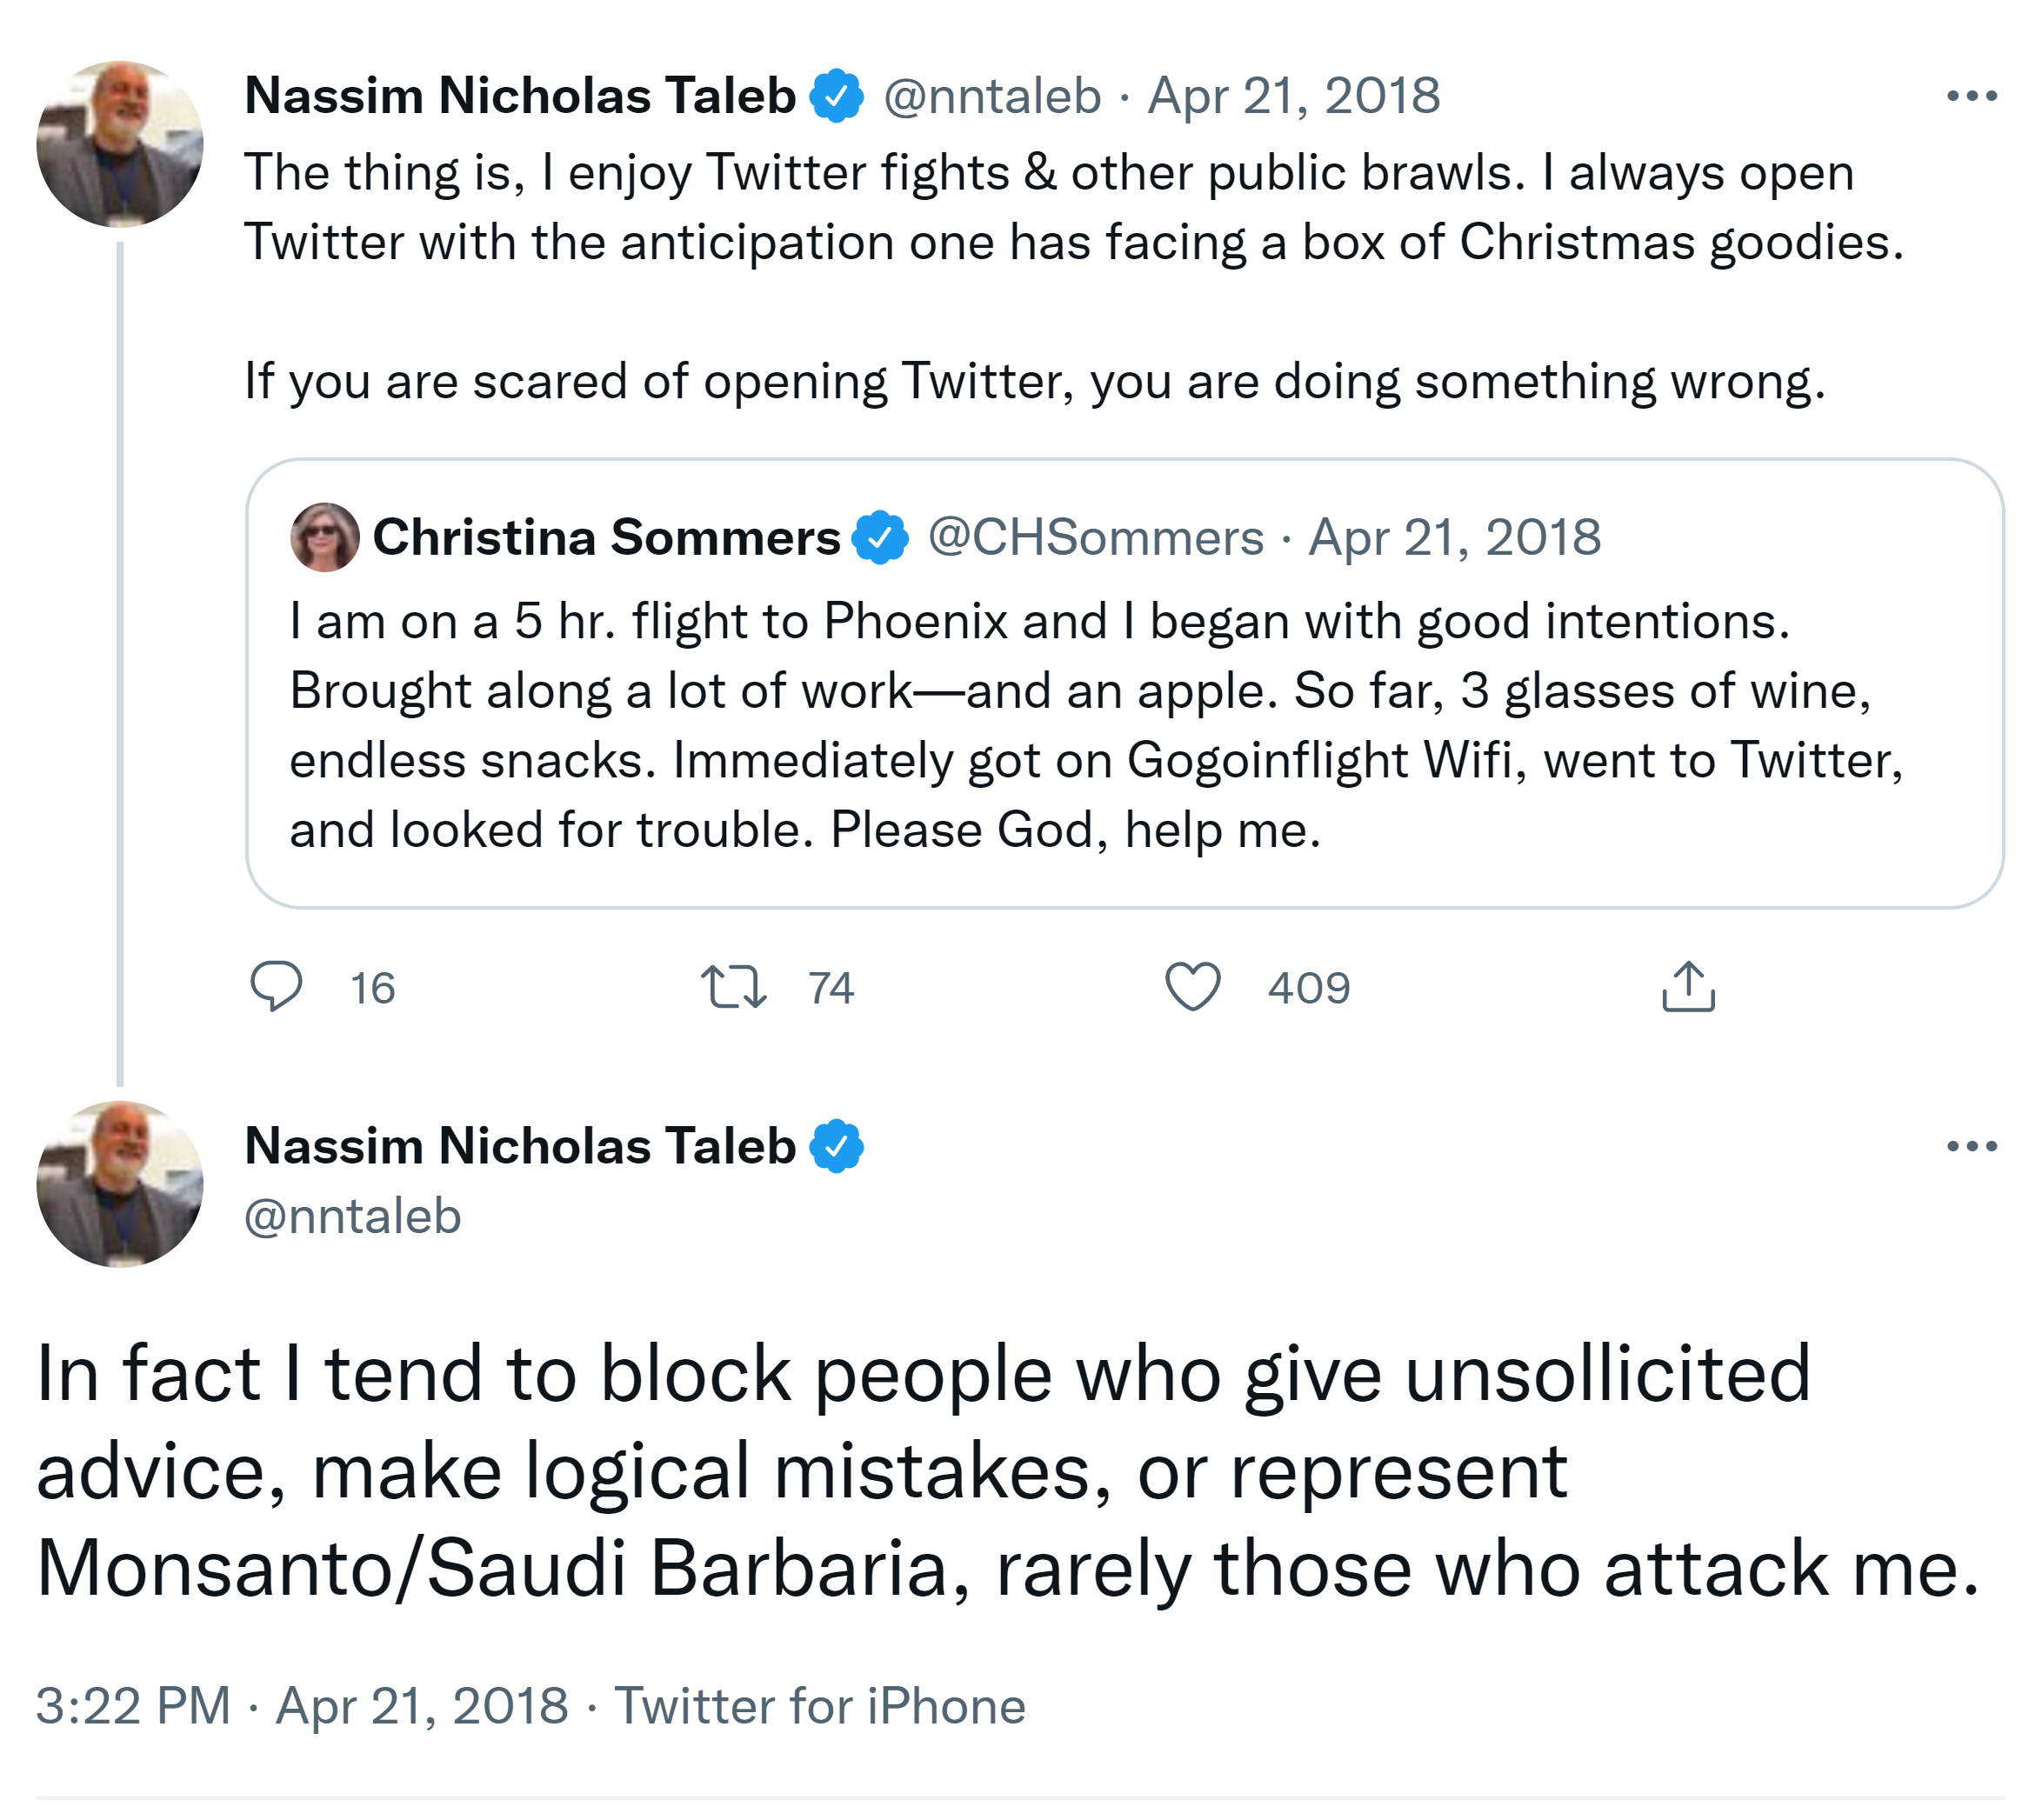Open Christina Sommers' small avatar

(324, 537)
